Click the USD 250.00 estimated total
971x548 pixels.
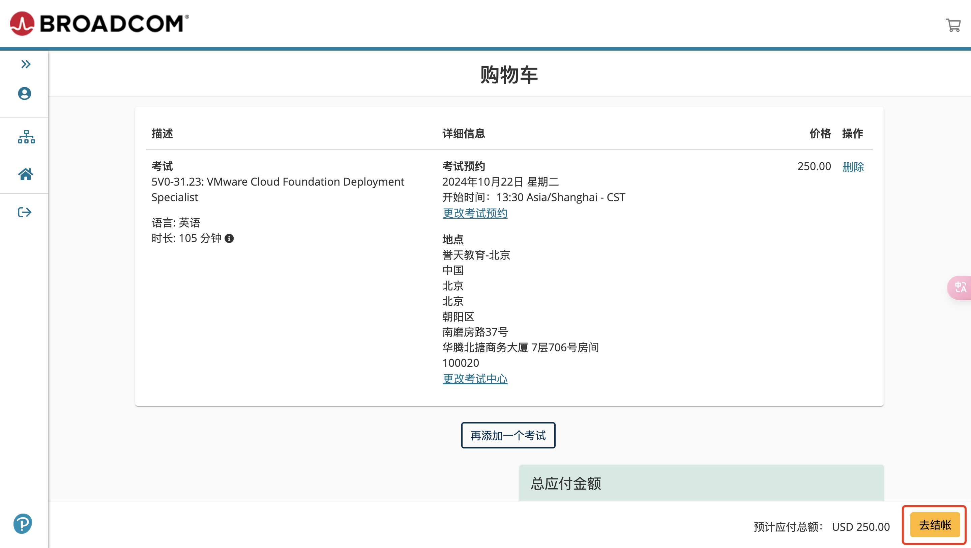pos(860,526)
